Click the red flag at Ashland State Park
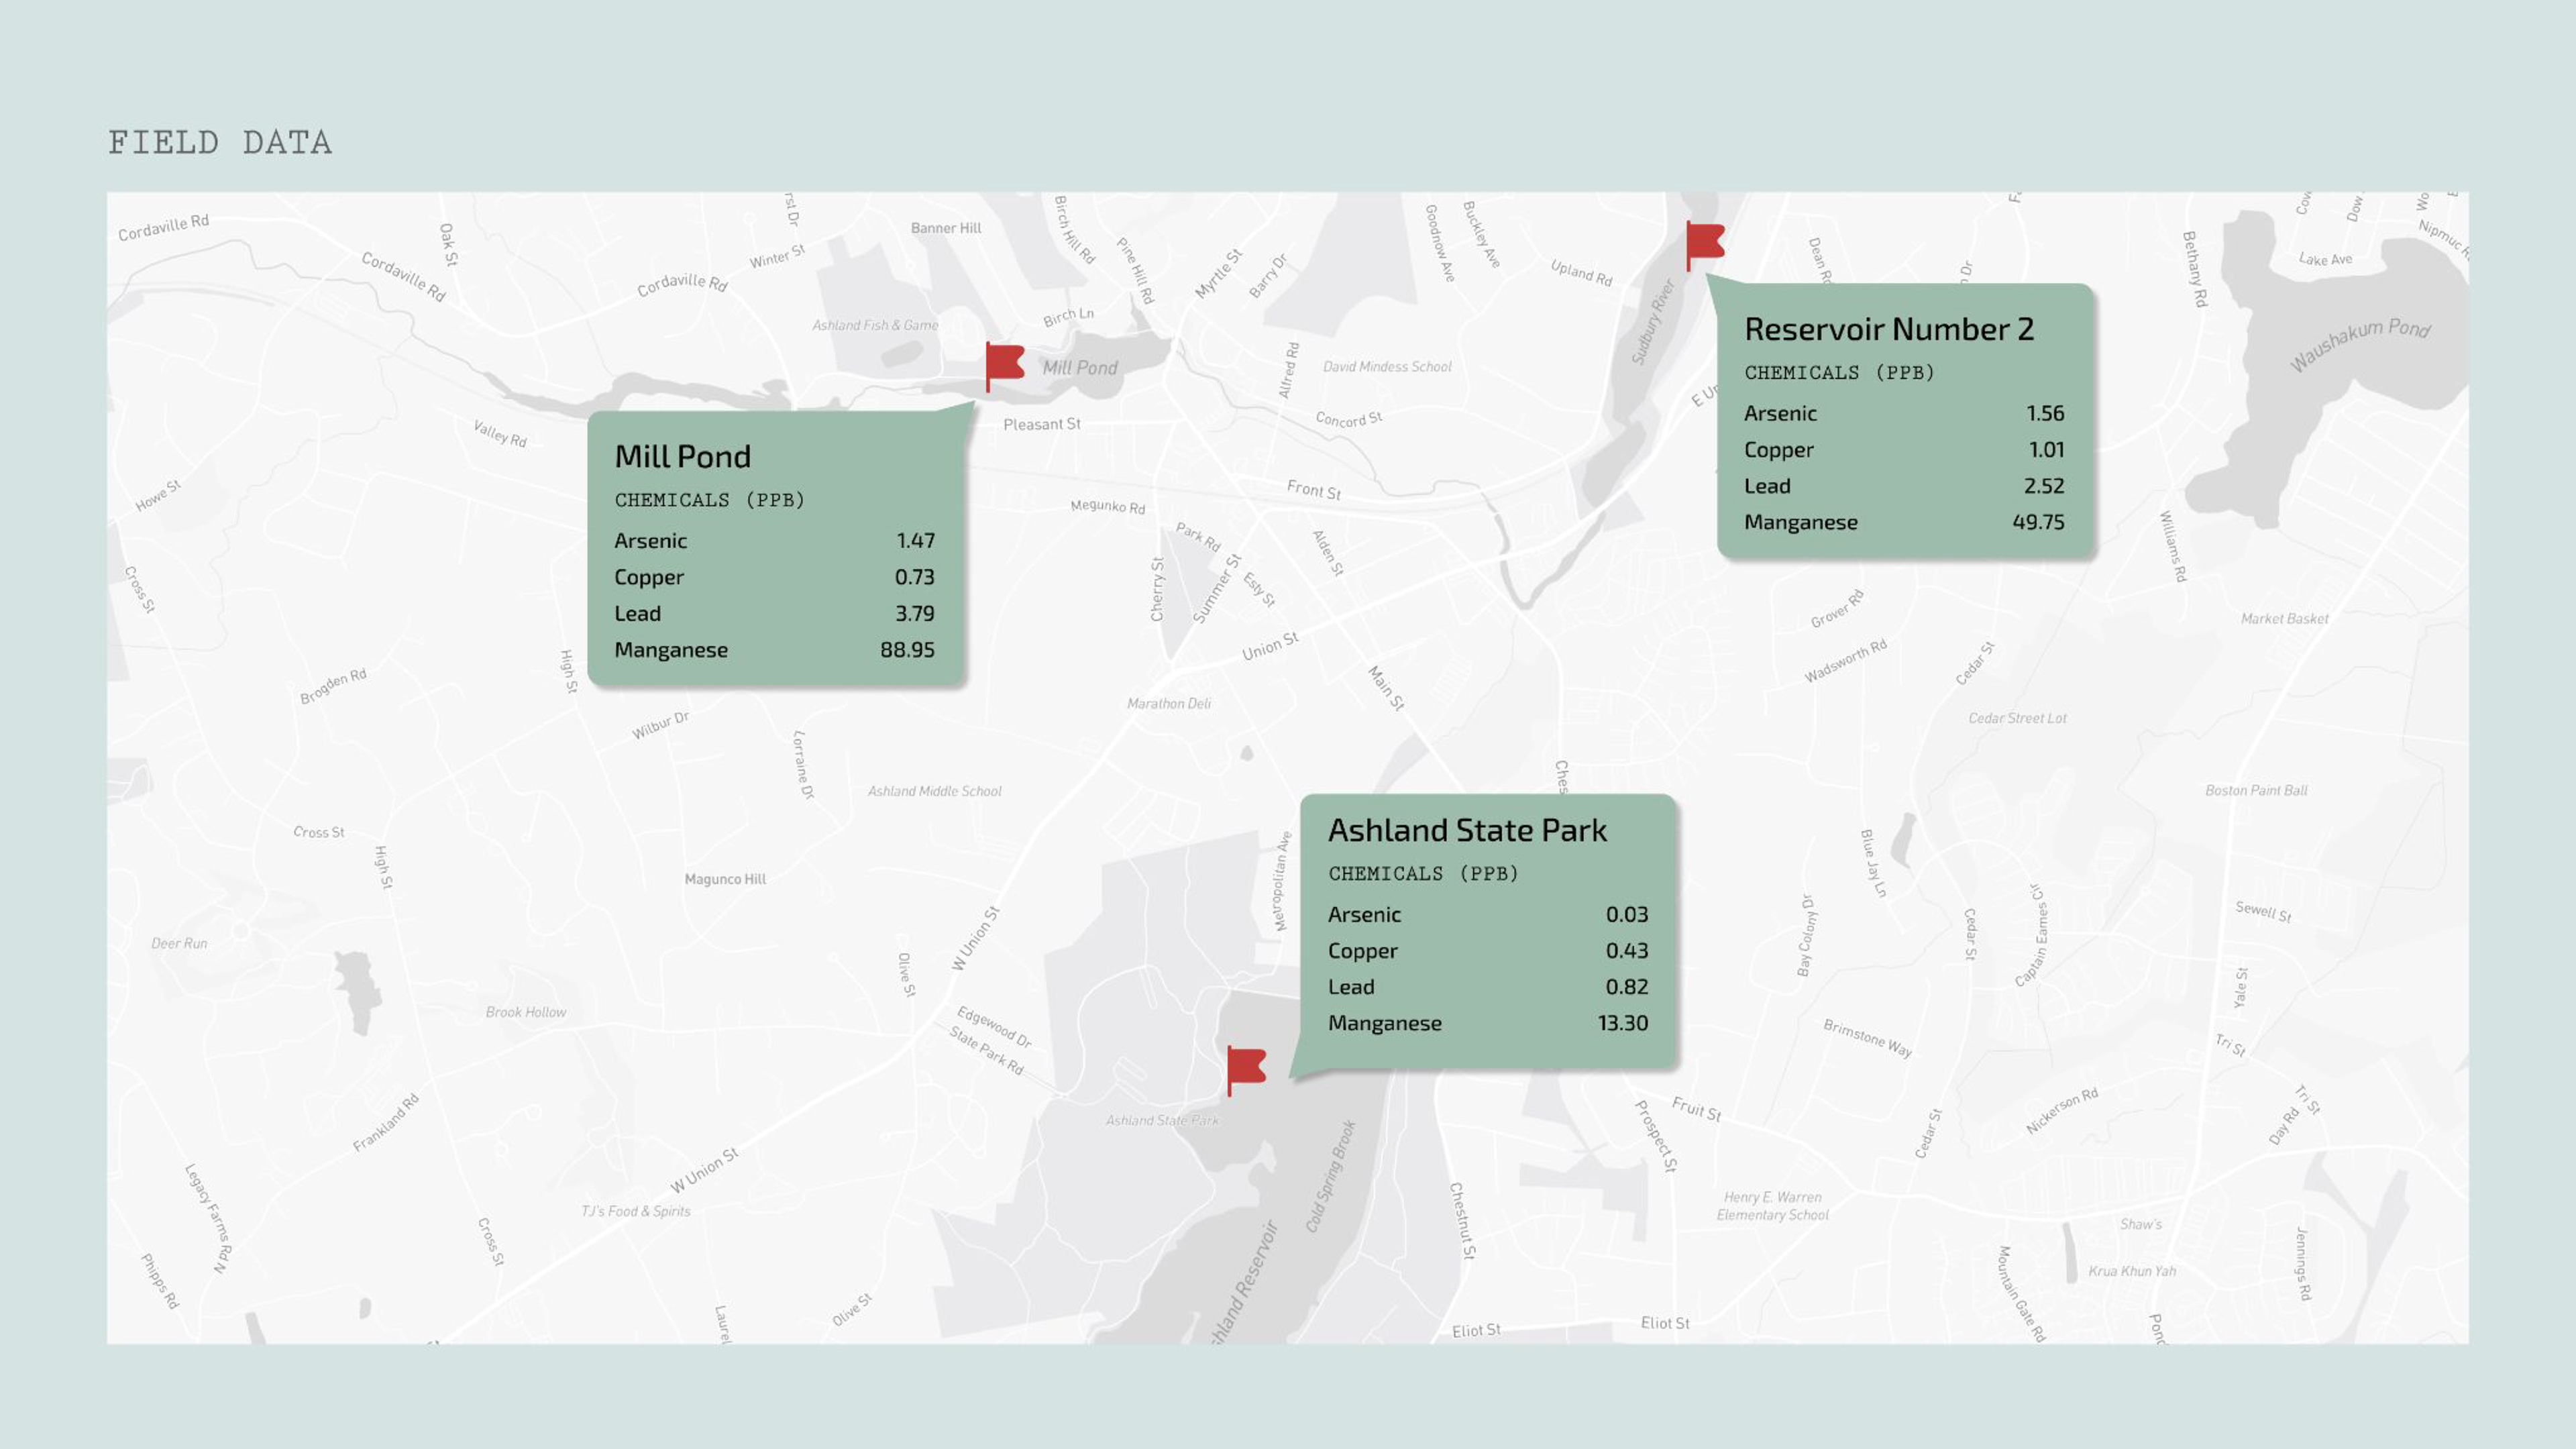 pos(1246,1068)
